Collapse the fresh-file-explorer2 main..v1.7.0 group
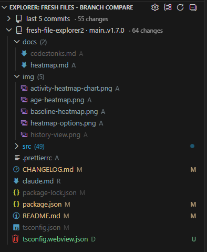This screenshot has height=252, width=207. coord(9,30)
